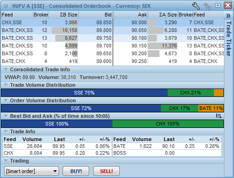This screenshot has width=234, height=178.
Task: Click the ΣA Size column header
Action: coord(163,15)
